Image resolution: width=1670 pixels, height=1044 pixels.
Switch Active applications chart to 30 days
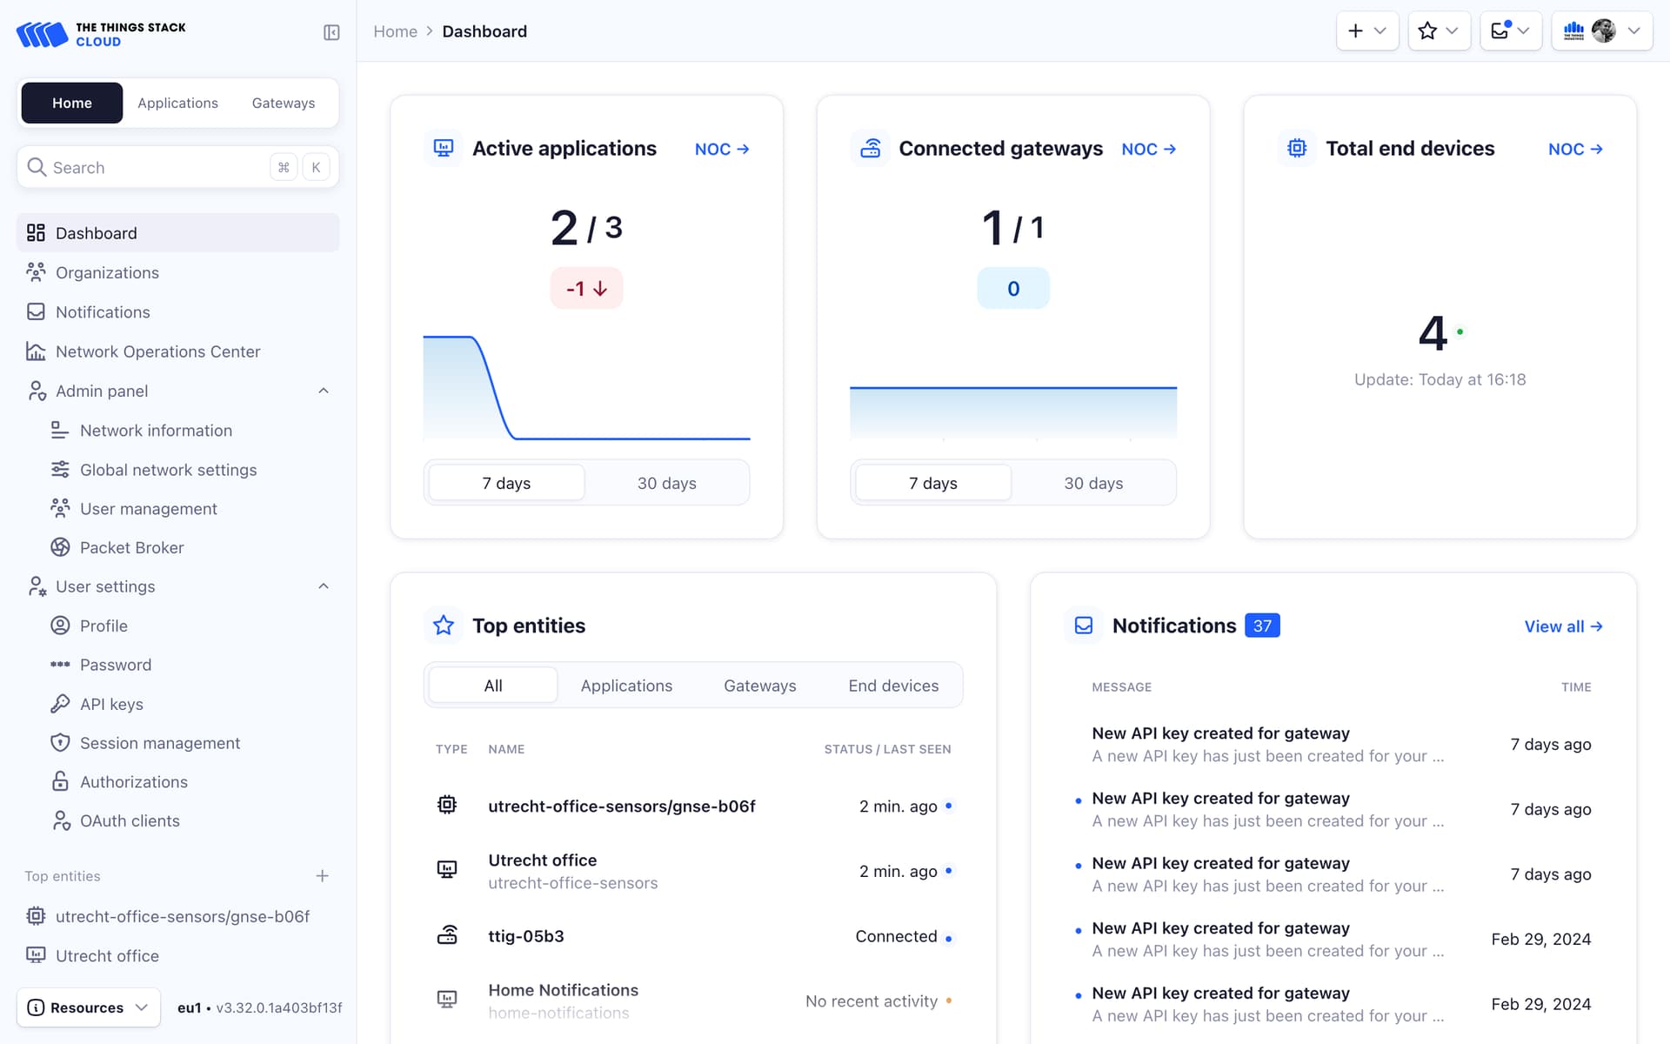(x=667, y=482)
